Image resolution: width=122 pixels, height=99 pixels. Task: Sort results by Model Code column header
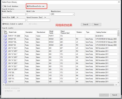click(x=13, y=32)
